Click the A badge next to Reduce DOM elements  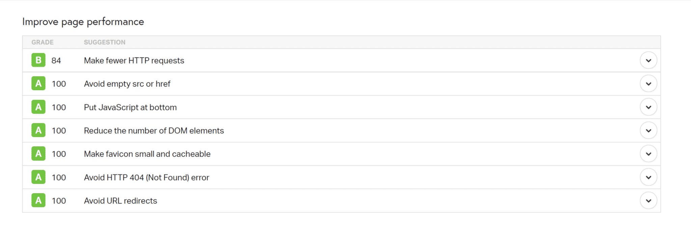pyautogui.click(x=38, y=130)
